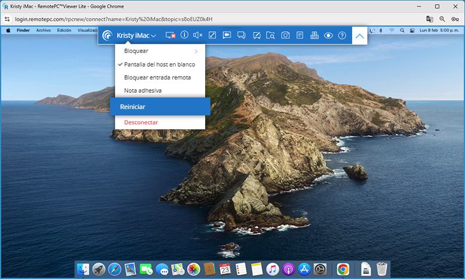Open the chat bubbles icon
This screenshot has width=465, height=279.
click(241, 35)
